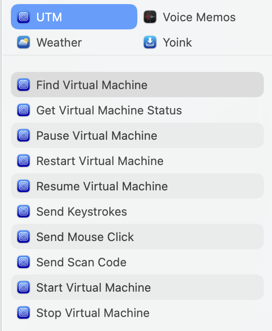Add the Restart Virtual Machine action
Image resolution: width=272 pixels, height=331 pixels.
click(100, 161)
